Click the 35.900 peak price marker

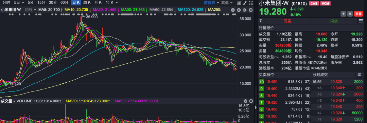click(92, 17)
